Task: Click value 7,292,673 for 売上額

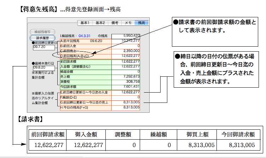Action: point(126,77)
